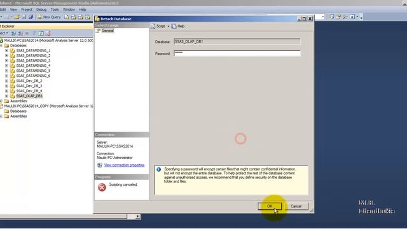The image size is (407, 229).
Task: Open the Edit menu
Action: click(3, 10)
